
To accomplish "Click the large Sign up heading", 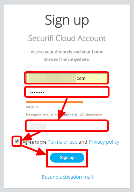I will [x=67, y=21].
